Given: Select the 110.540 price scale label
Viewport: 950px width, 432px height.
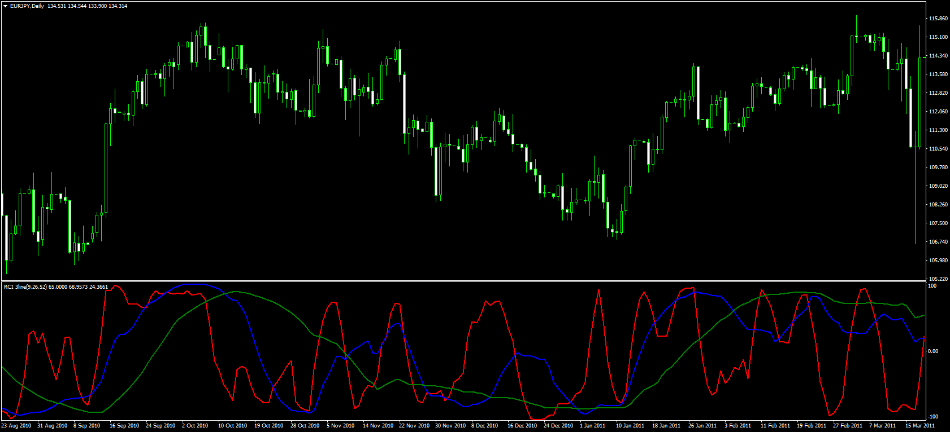Looking at the screenshot, I should click(x=938, y=149).
